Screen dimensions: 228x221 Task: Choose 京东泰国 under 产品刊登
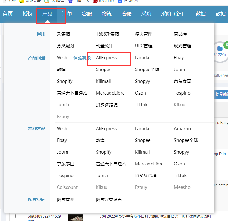tap(183, 81)
